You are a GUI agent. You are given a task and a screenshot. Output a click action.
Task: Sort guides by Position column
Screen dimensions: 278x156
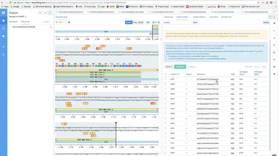click(x=175, y=74)
